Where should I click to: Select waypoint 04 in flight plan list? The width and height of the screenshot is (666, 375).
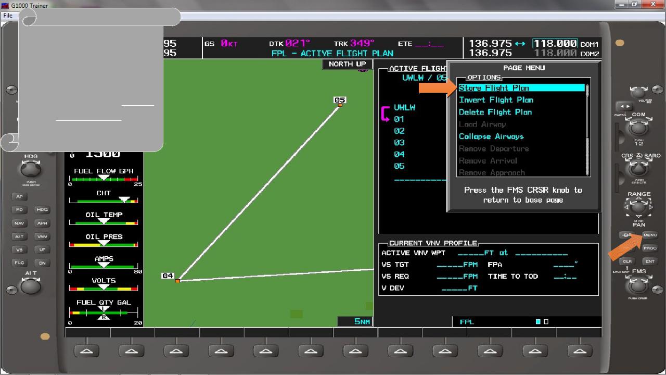(x=399, y=155)
